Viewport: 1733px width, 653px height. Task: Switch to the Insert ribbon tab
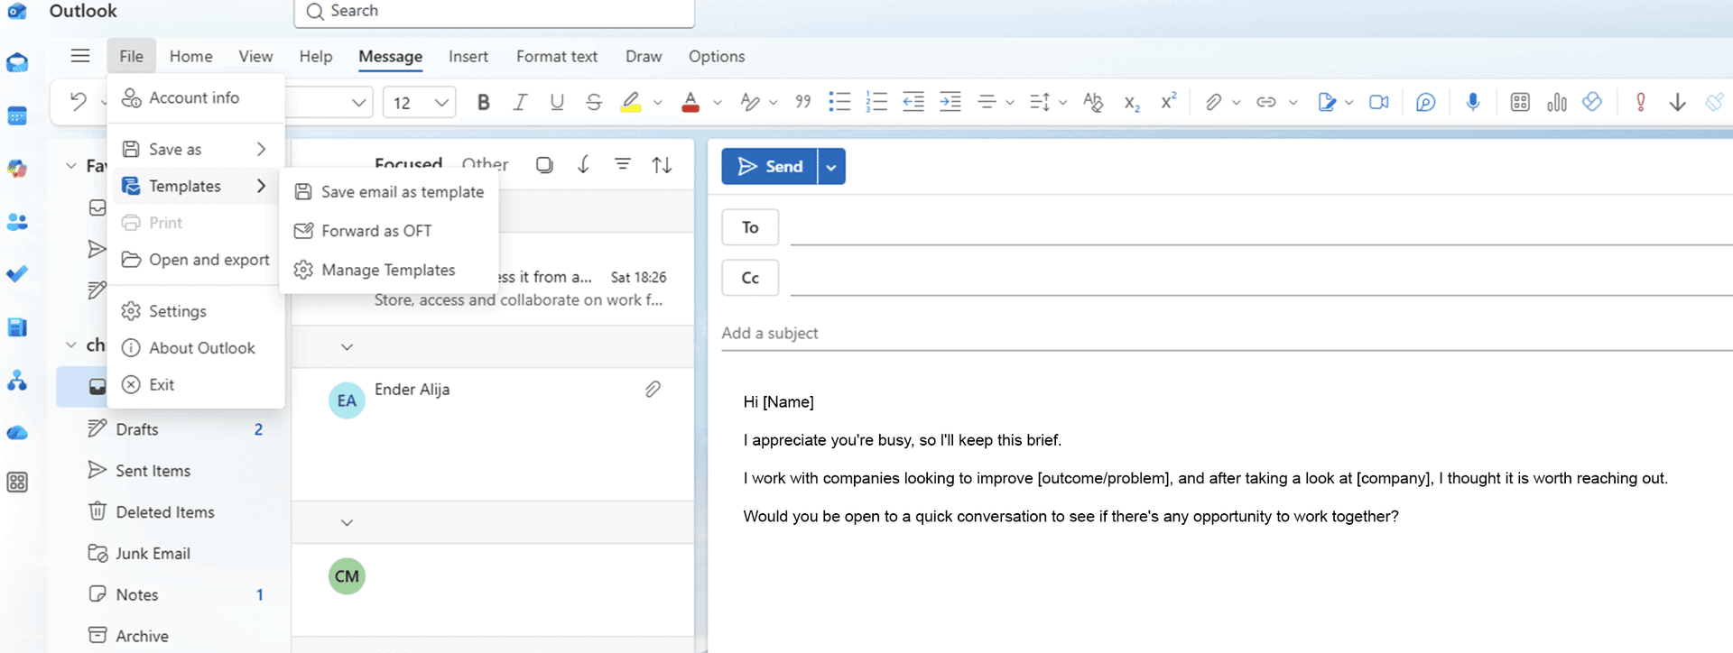(468, 56)
